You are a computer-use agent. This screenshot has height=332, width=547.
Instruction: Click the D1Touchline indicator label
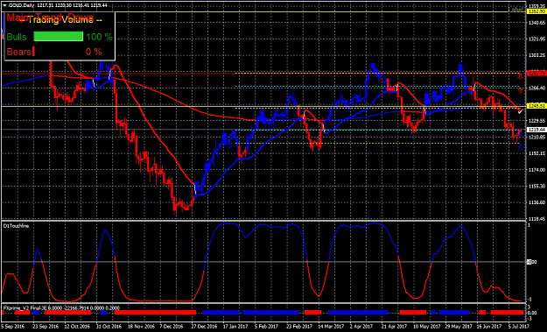pos(16,226)
